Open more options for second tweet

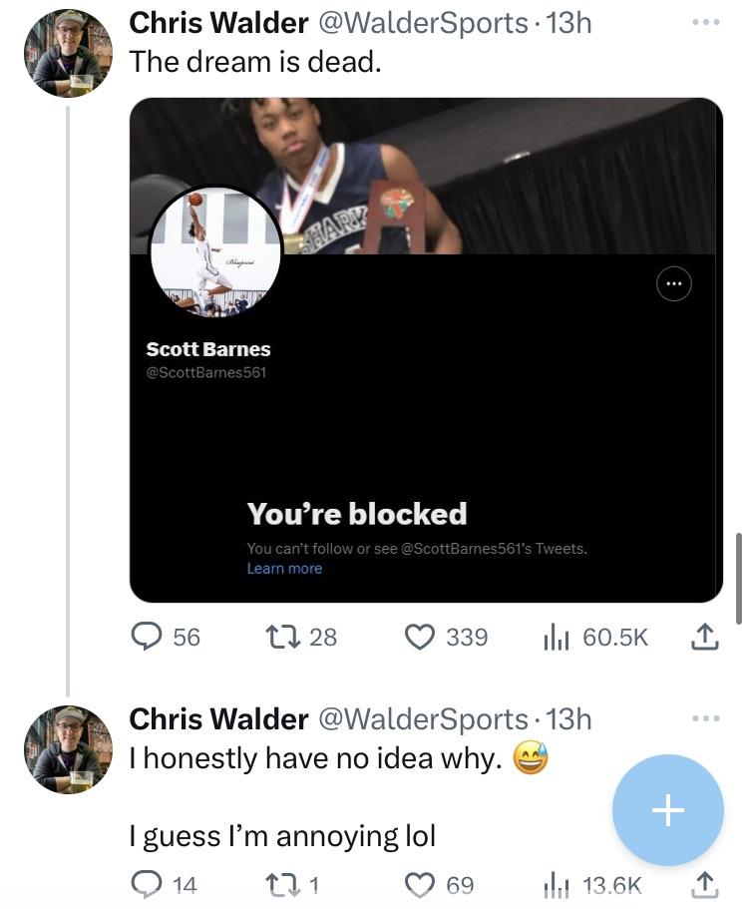coord(704,718)
